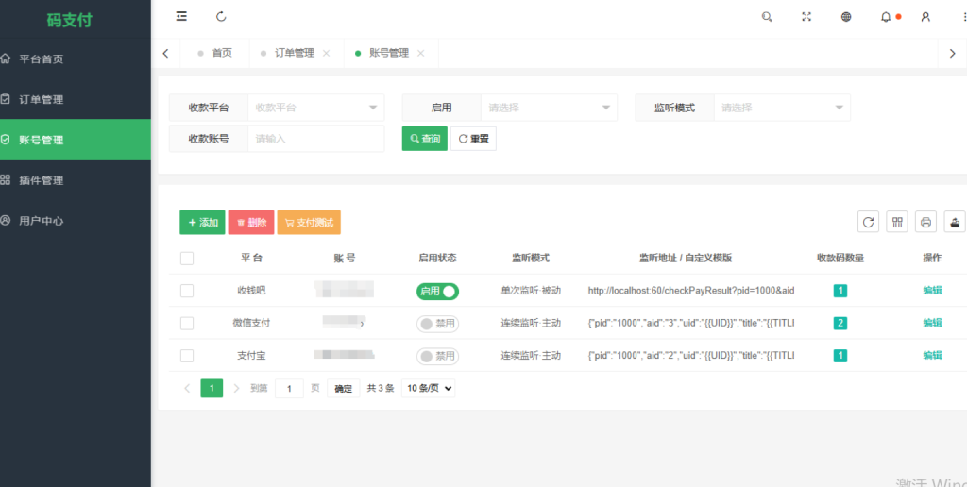Open the 10条/页 page size selector
967x487 pixels.
(429, 388)
